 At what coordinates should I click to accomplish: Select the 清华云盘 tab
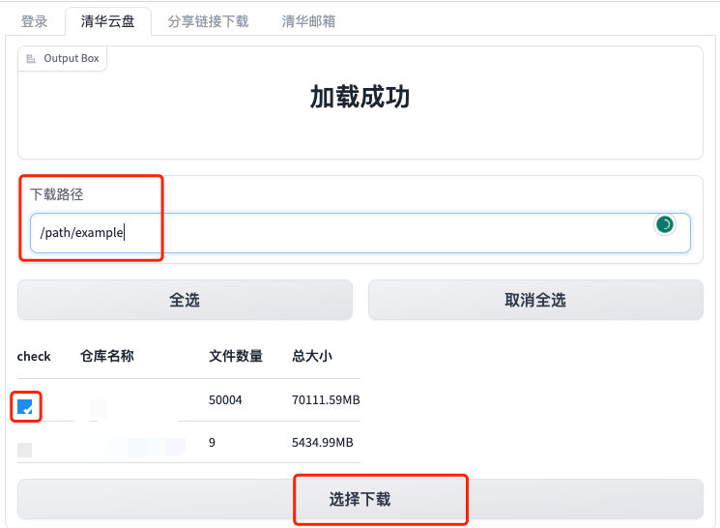108,20
